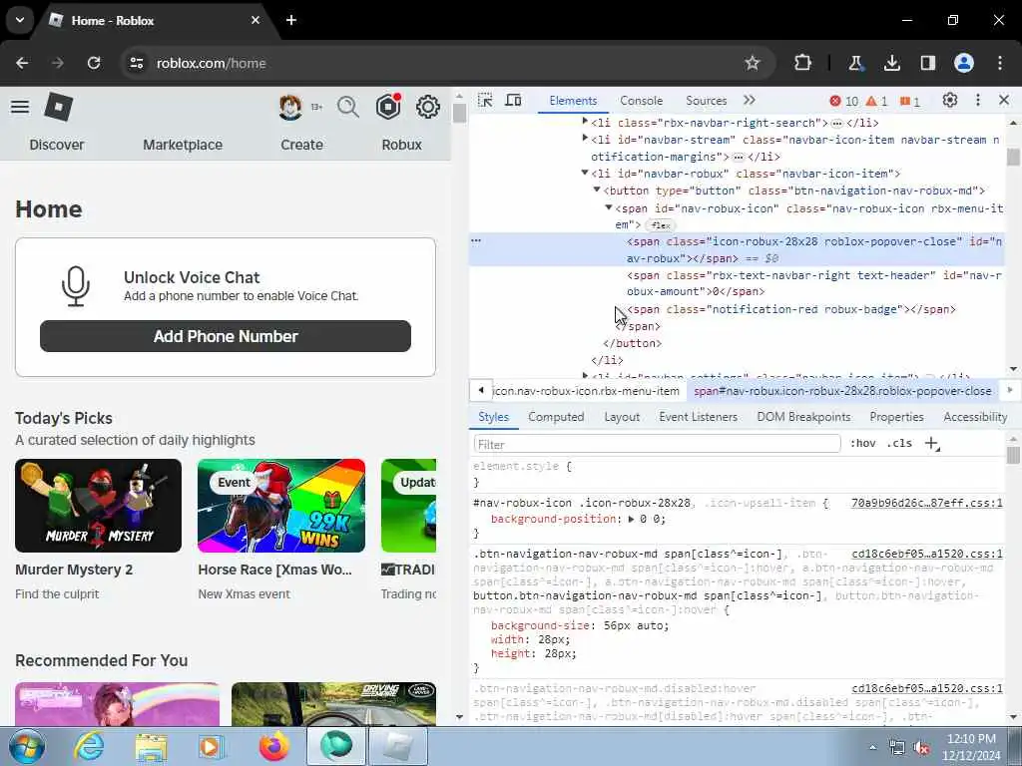Toggle the DevTools device toolbar
Viewport: 1022px width, 766px height.
[514, 101]
